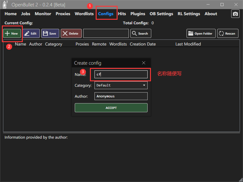This screenshot has width=243, height=182.
Task: Click the camera screenshot icon
Action: point(235,14)
